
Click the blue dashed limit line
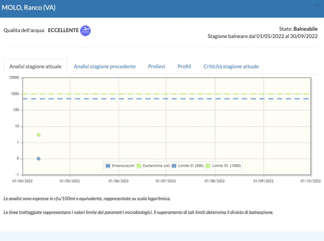click(190, 99)
